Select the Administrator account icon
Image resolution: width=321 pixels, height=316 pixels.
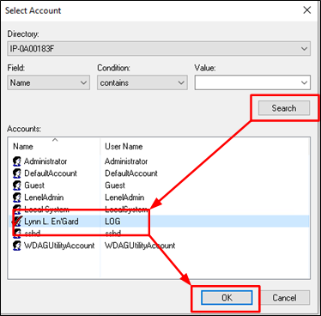[17, 161]
